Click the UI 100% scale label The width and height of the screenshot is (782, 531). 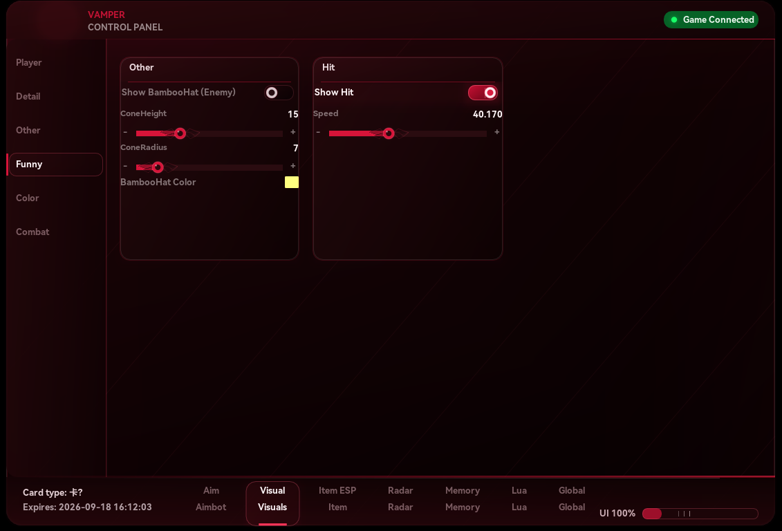coord(617,514)
